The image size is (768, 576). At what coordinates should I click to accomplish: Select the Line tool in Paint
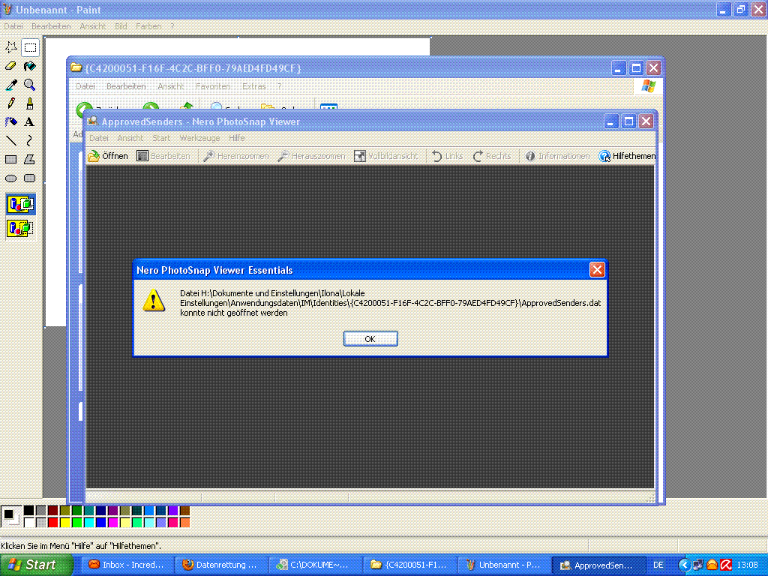point(10,140)
